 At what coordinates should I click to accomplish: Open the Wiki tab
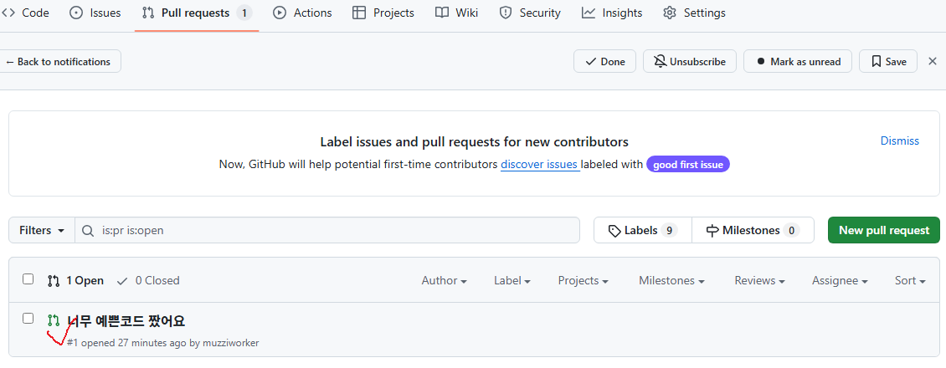click(457, 13)
